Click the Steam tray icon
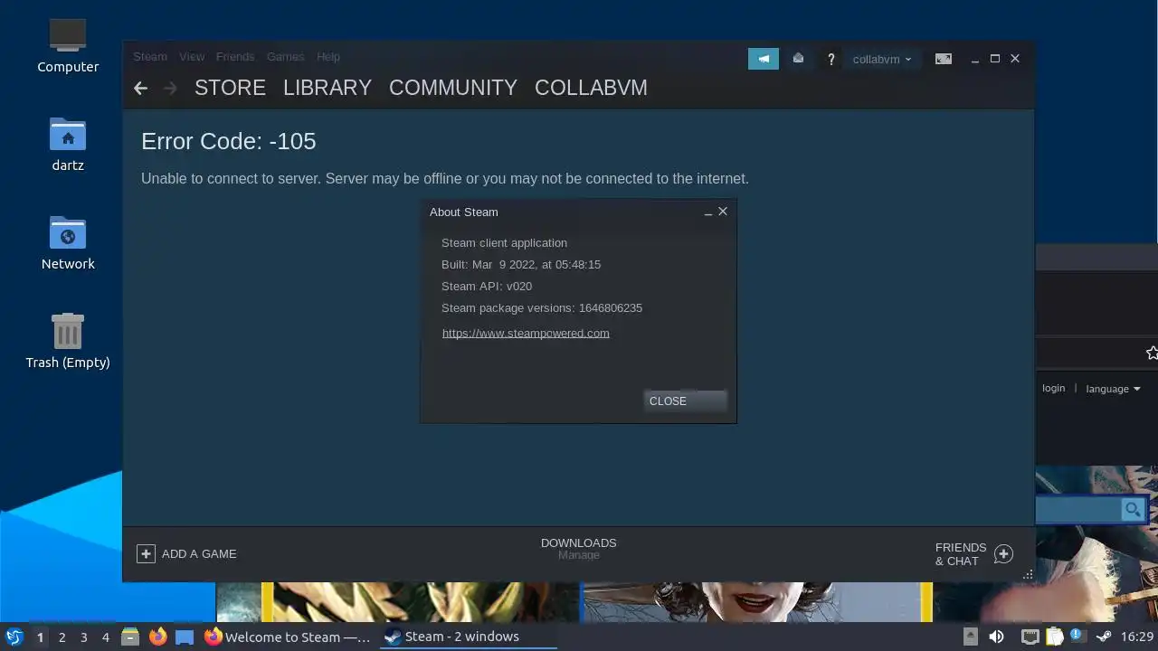The image size is (1158, 651). tap(1103, 637)
